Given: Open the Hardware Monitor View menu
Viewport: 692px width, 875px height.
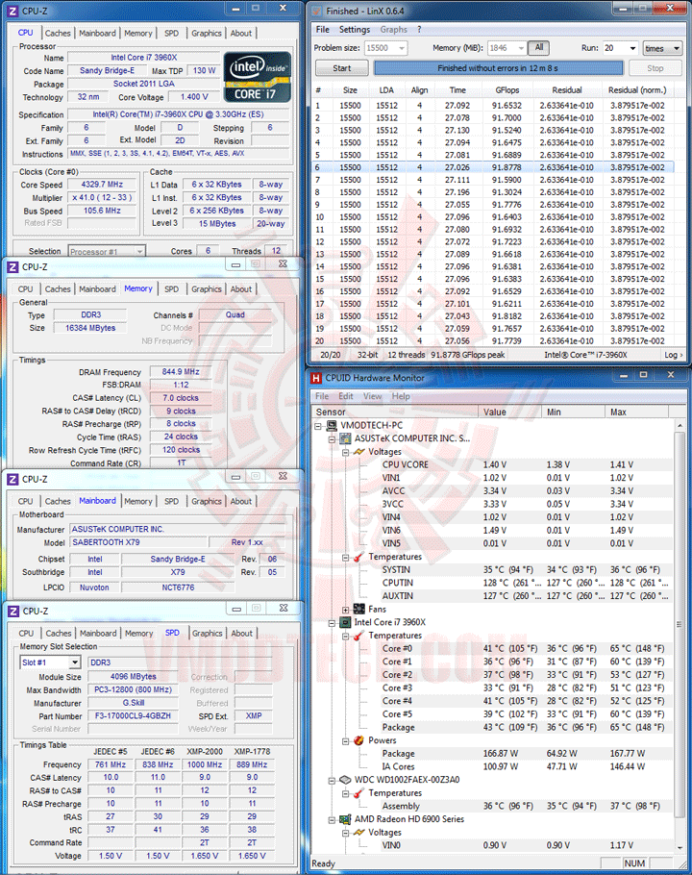Looking at the screenshot, I should coord(373,396).
